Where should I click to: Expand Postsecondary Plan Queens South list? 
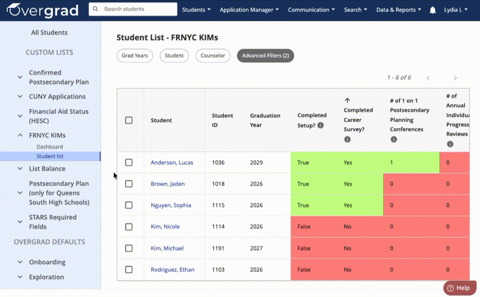tap(20, 193)
